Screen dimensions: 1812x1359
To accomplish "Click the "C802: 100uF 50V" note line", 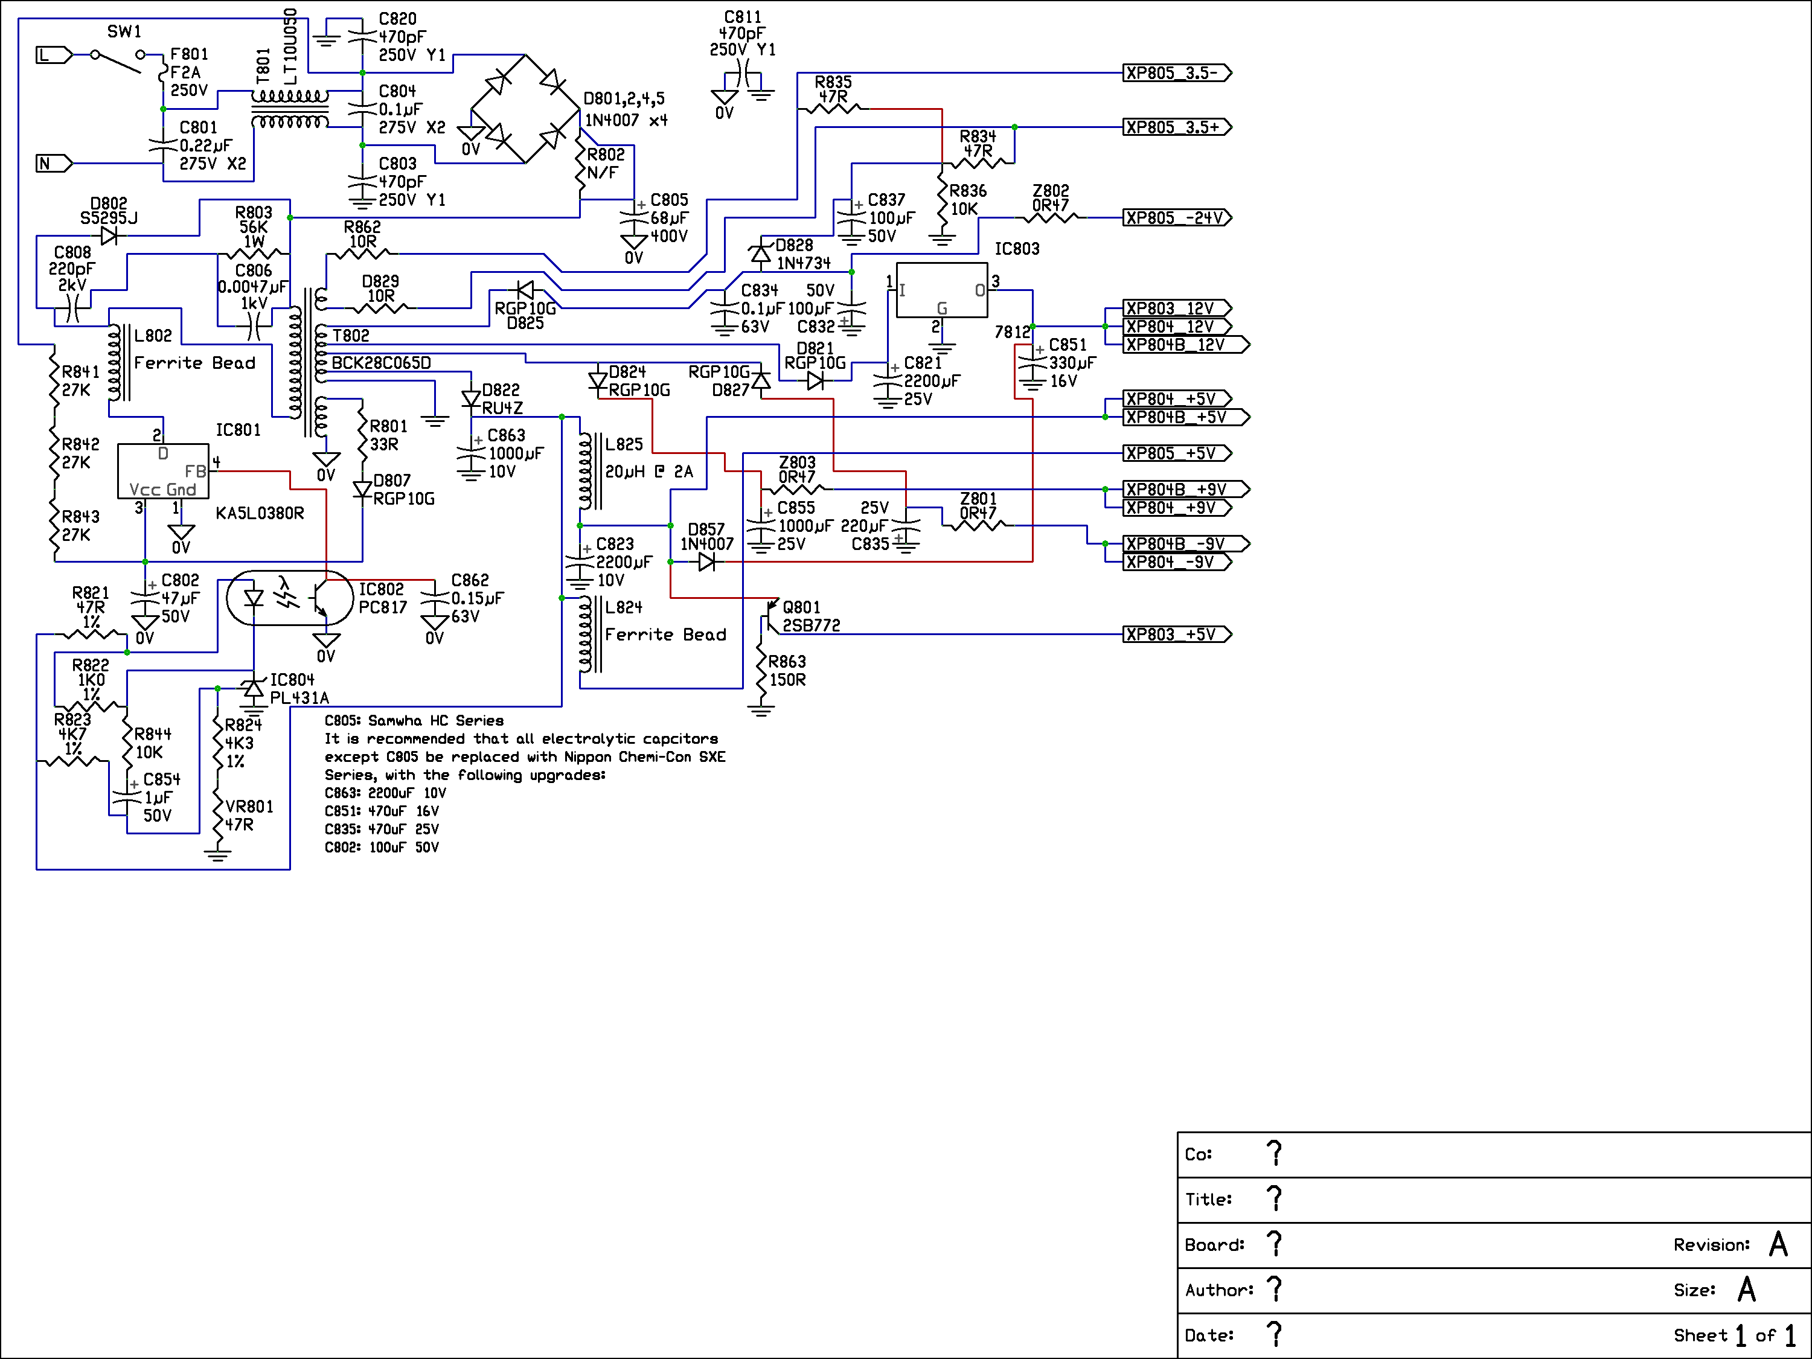I will point(382,847).
